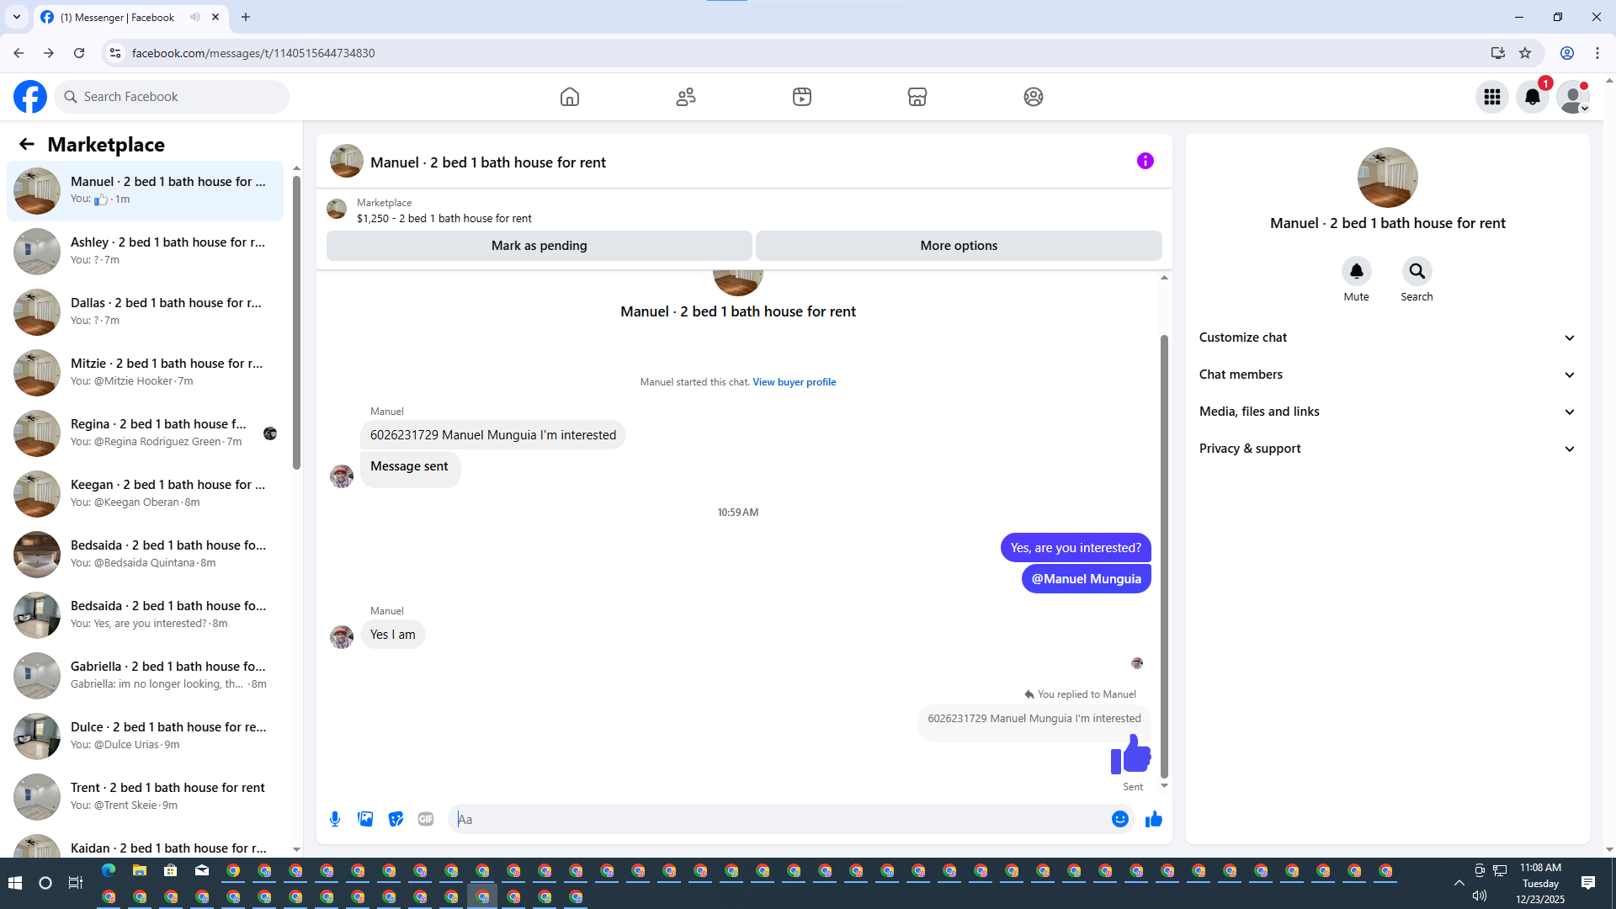Open the Marketplace tab in top navigation
The width and height of the screenshot is (1616, 909).
point(917,97)
